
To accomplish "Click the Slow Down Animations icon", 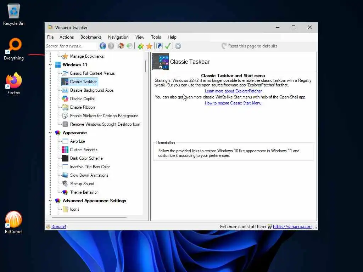I will 65,175.
